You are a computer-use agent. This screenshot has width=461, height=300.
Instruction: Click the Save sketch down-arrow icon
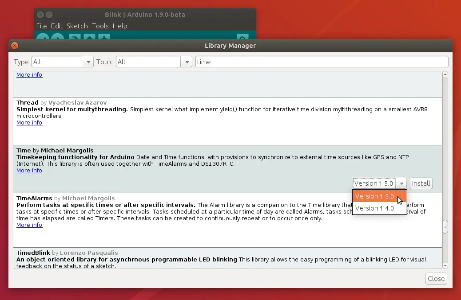pyautogui.click(x=104, y=38)
